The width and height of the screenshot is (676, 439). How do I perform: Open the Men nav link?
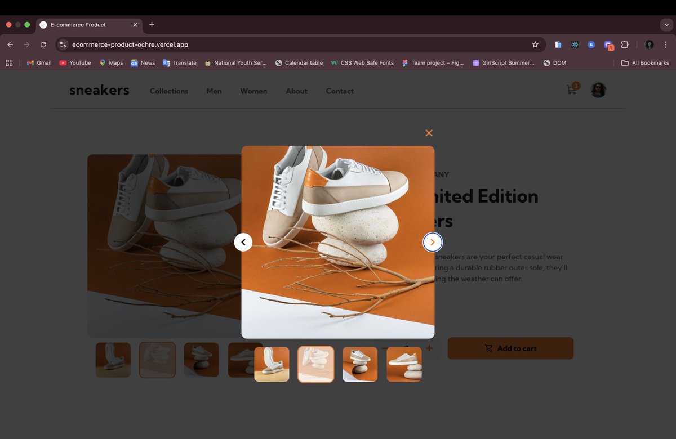tap(214, 91)
